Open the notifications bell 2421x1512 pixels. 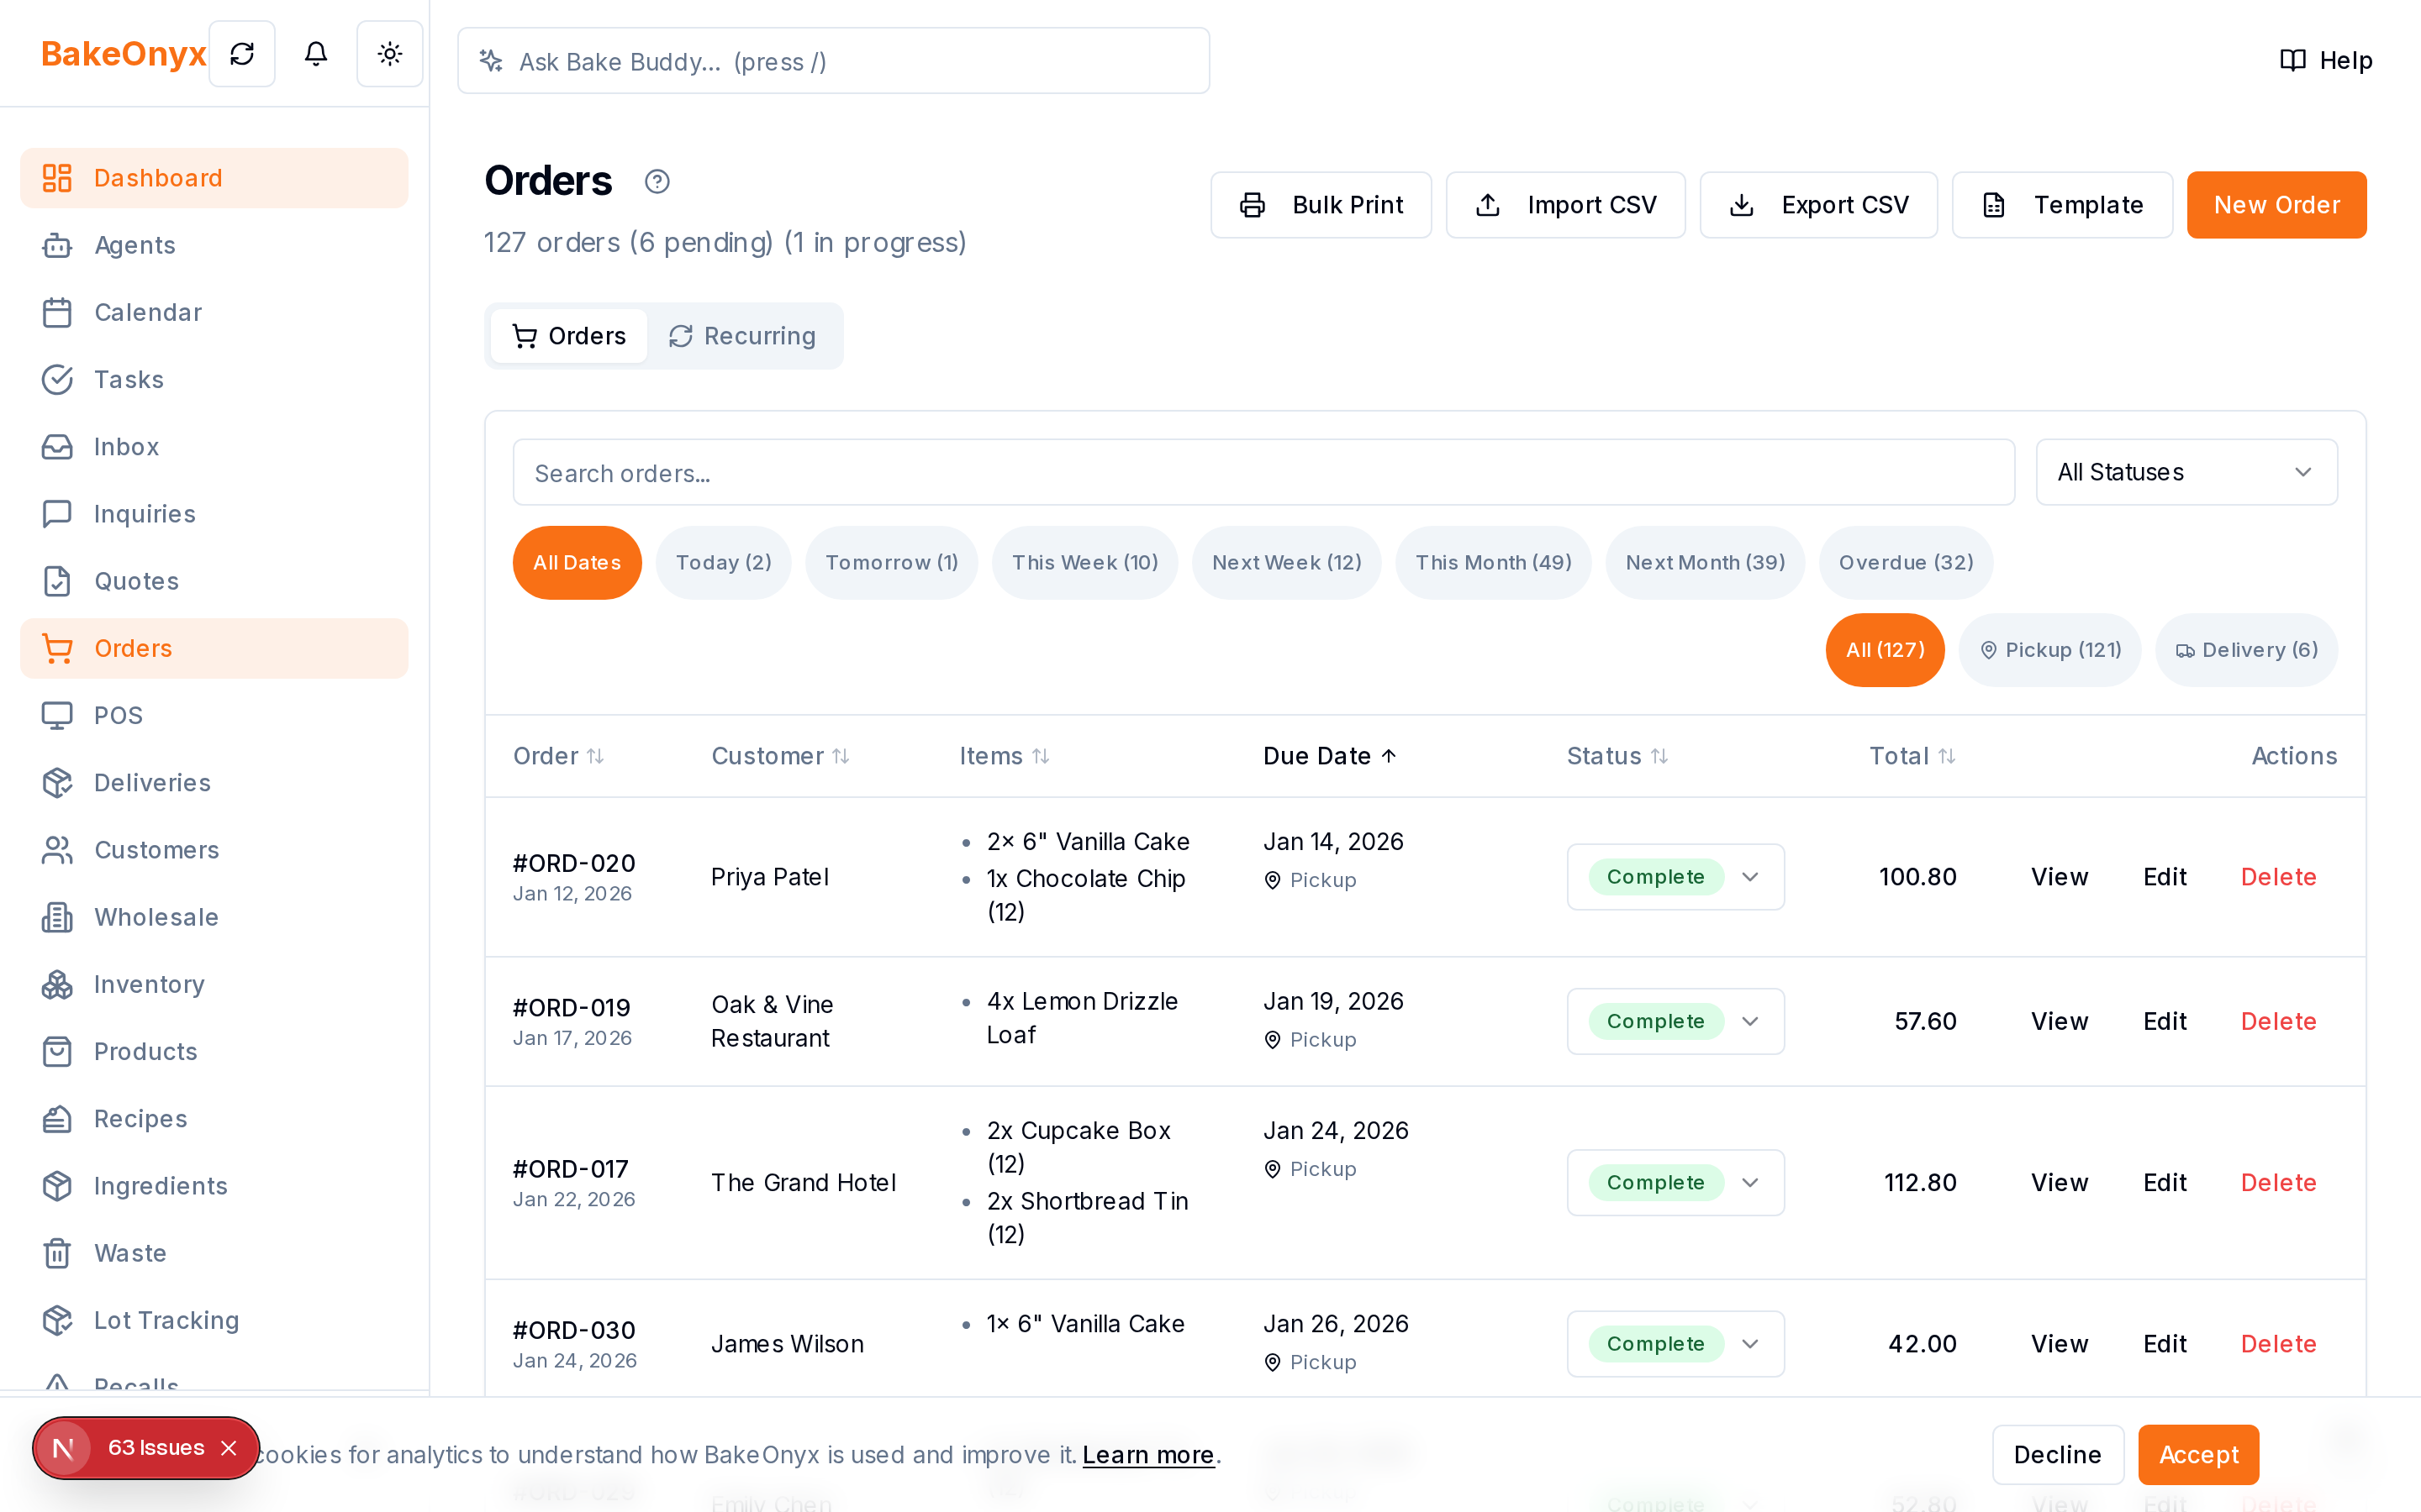click(x=316, y=54)
